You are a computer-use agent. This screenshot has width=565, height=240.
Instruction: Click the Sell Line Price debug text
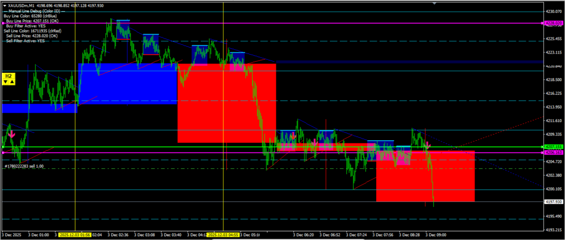tap(29, 36)
